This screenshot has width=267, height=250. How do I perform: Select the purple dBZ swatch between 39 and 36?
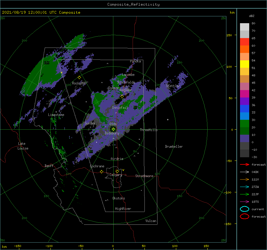(244, 101)
